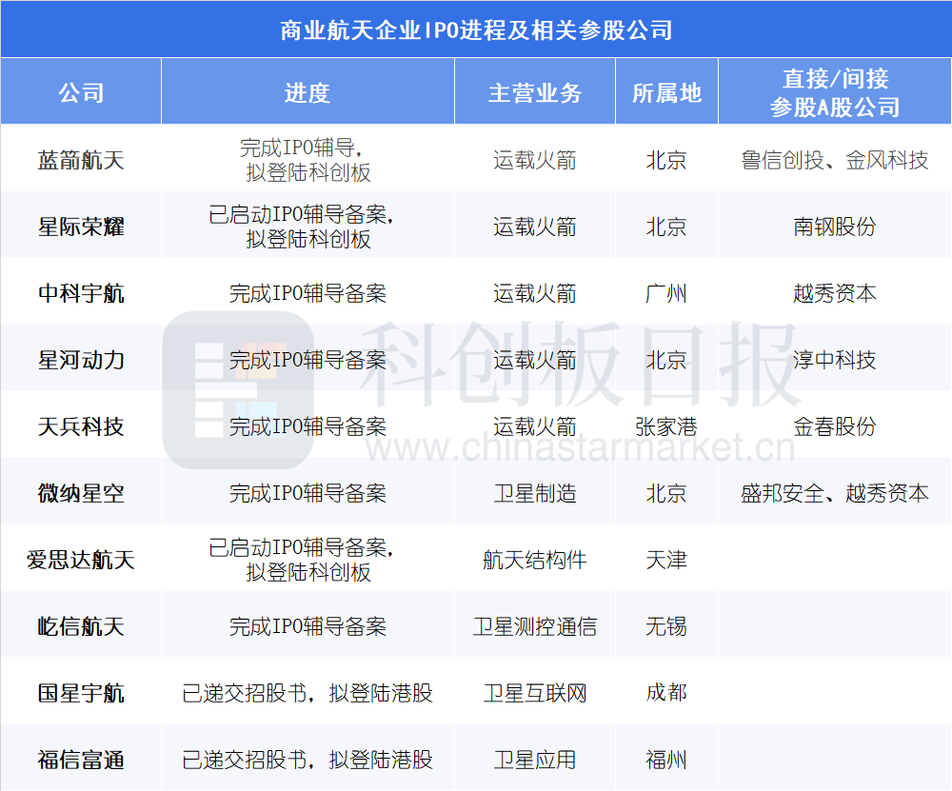Click the 直接/间接参股A股公司 header

pos(835,91)
